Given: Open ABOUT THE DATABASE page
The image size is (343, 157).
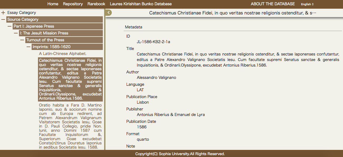Looking at the screenshot, I should click(273, 4).
